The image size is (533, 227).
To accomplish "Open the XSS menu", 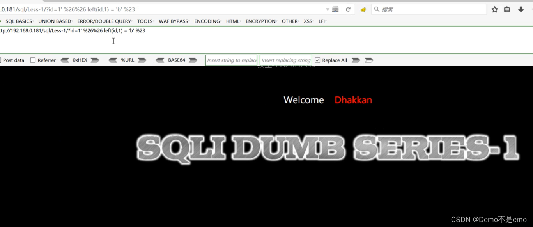I will click(x=309, y=21).
